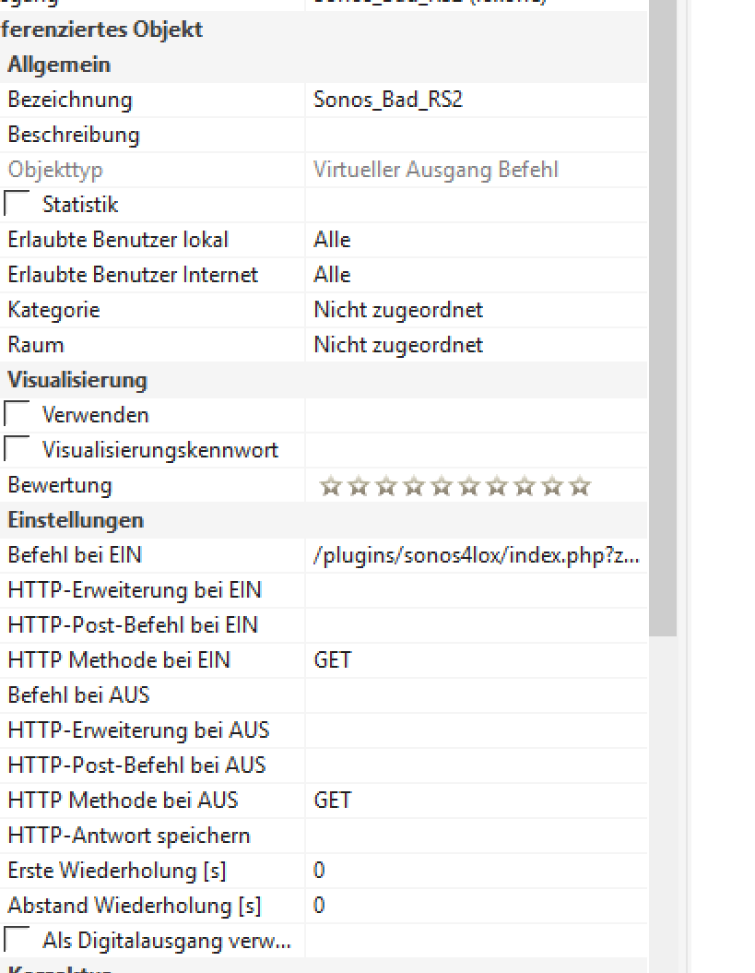The width and height of the screenshot is (755, 973).
Task: Toggle the Visualisierungskennwort checkbox
Action: [x=18, y=449]
